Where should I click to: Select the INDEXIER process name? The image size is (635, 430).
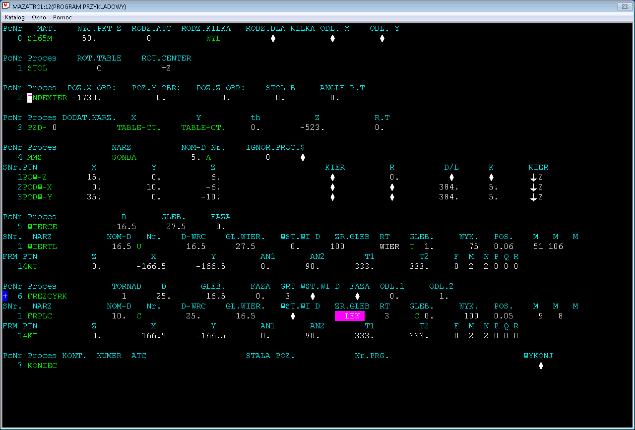point(47,98)
